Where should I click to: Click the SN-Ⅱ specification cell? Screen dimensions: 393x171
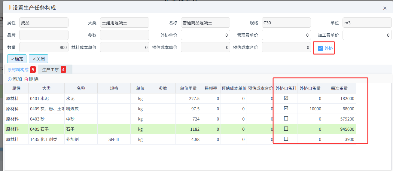tap(114, 139)
